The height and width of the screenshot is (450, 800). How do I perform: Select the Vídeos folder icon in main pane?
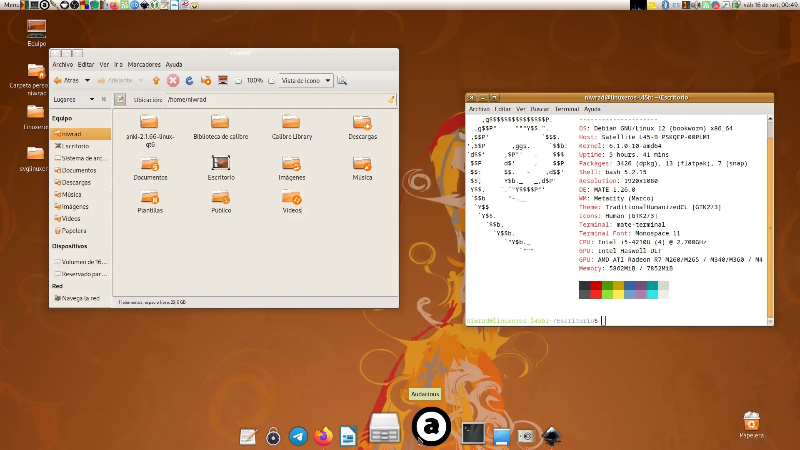(x=291, y=196)
